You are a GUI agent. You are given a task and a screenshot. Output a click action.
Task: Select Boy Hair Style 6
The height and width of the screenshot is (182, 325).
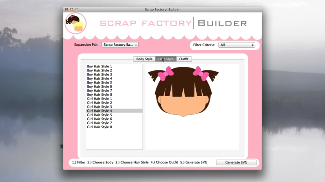pyautogui.click(x=114, y=87)
